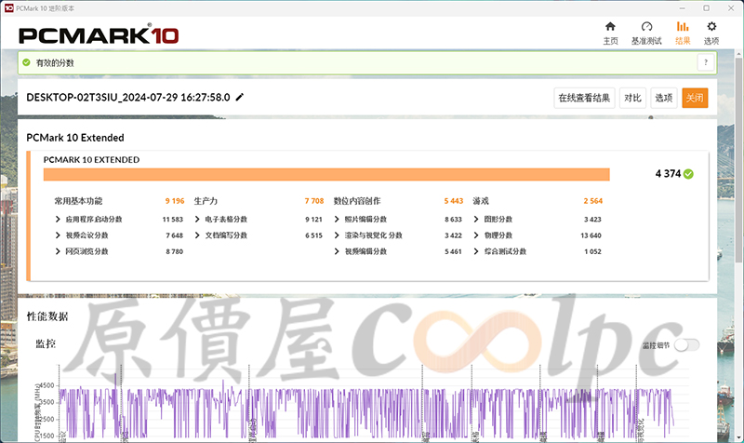Screen dimensions: 744x443
Task: Toggle the 监控细节 switch
Action: [x=686, y=345]
